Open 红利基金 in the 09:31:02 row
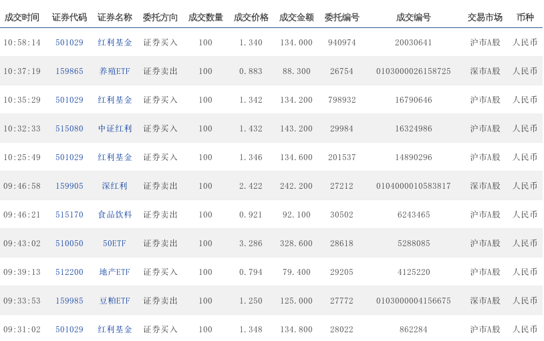The image size is (544, 341). (x=115, y=330)
